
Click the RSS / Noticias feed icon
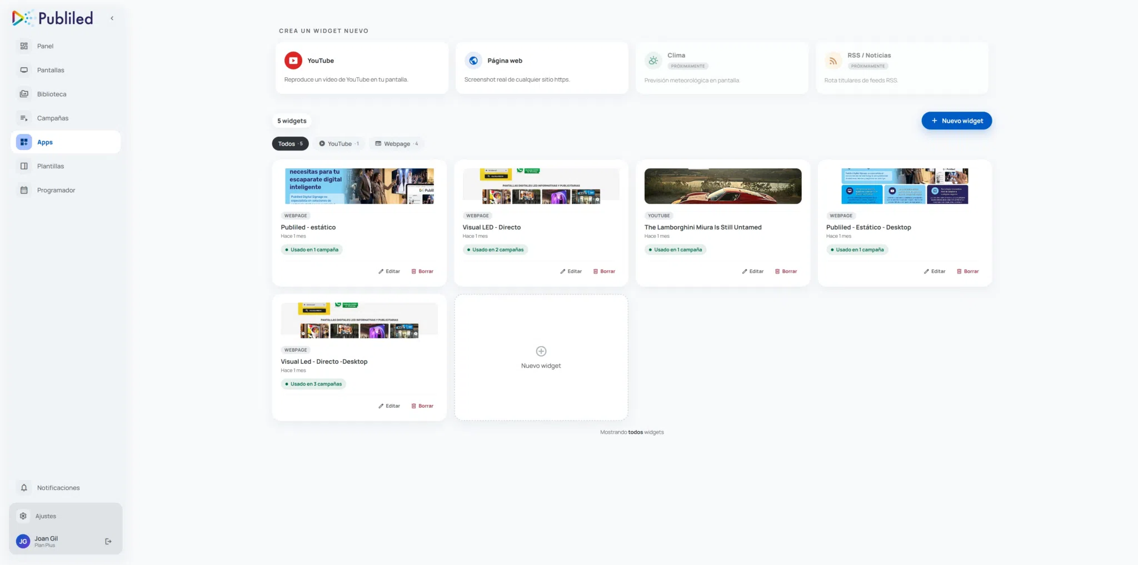[x=833, y=61]
